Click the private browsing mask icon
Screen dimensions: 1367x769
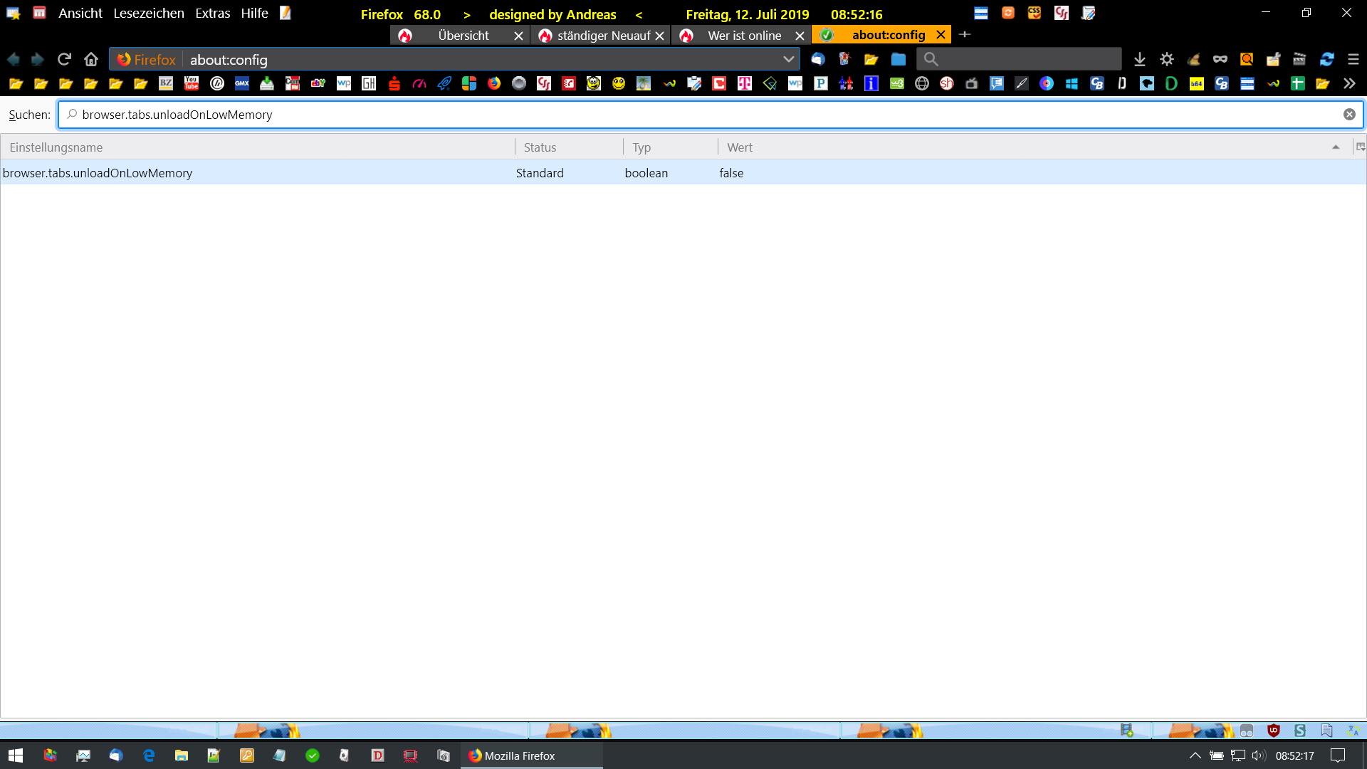click(1220, 60)
